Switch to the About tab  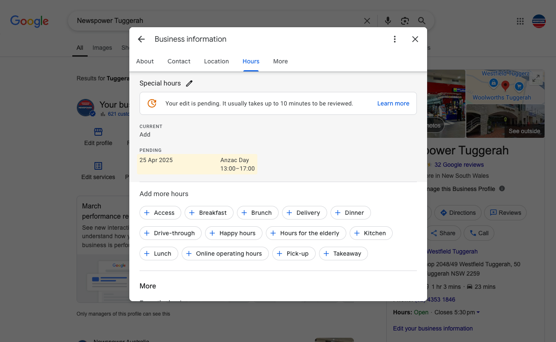point(145,61)
